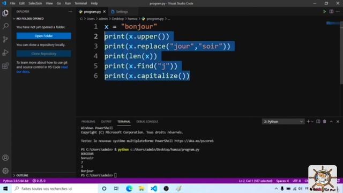Click the Windows search box

click(x=54, y=188)
